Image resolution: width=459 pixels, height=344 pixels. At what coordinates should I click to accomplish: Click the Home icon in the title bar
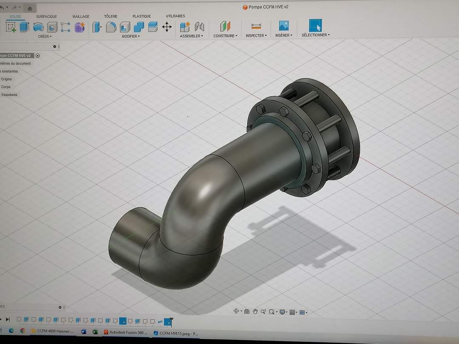point(30,8)
